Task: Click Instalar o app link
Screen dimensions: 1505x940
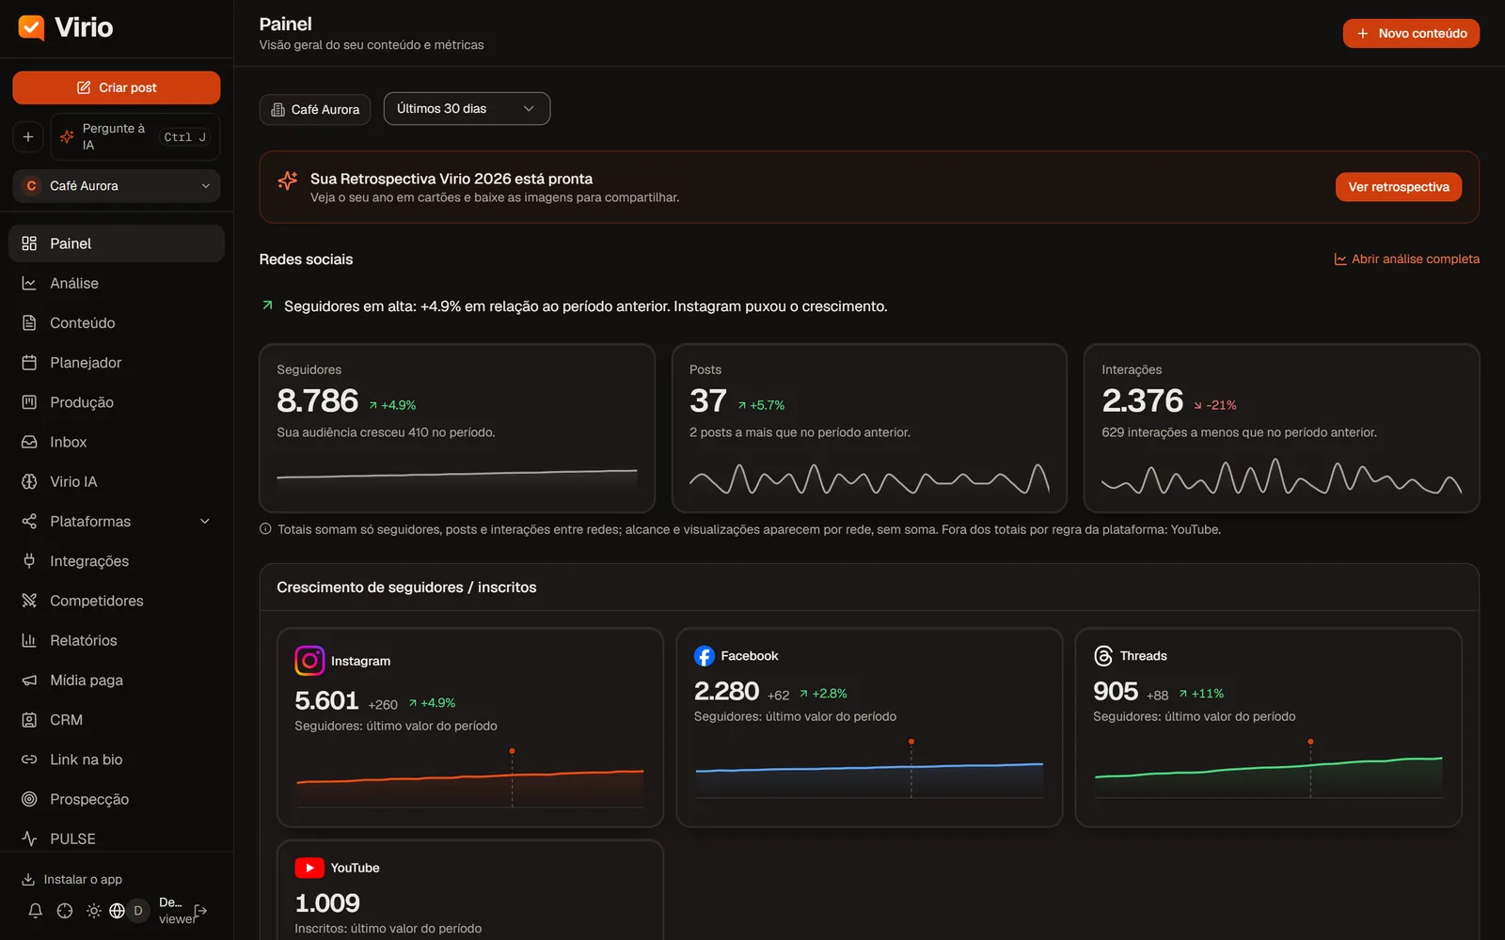Action: tap(72, 880)
